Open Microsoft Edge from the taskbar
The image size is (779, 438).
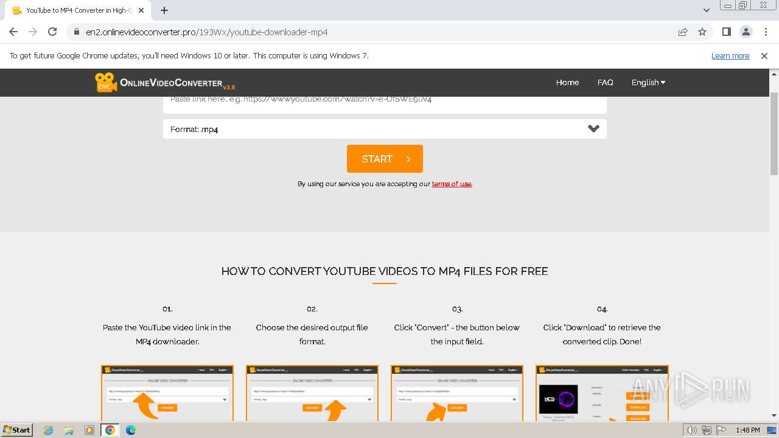tap(131, 430)
